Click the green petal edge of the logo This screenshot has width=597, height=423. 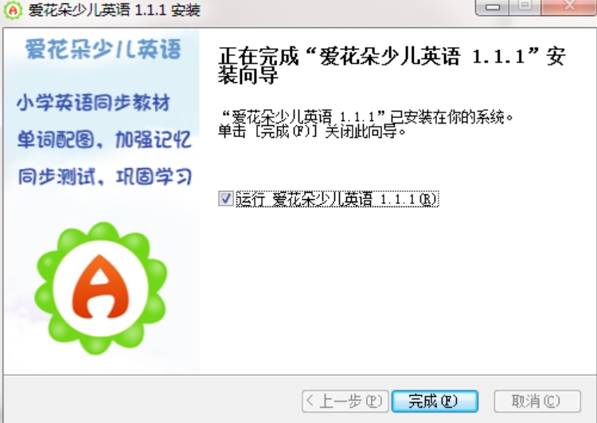click(44, 267)
